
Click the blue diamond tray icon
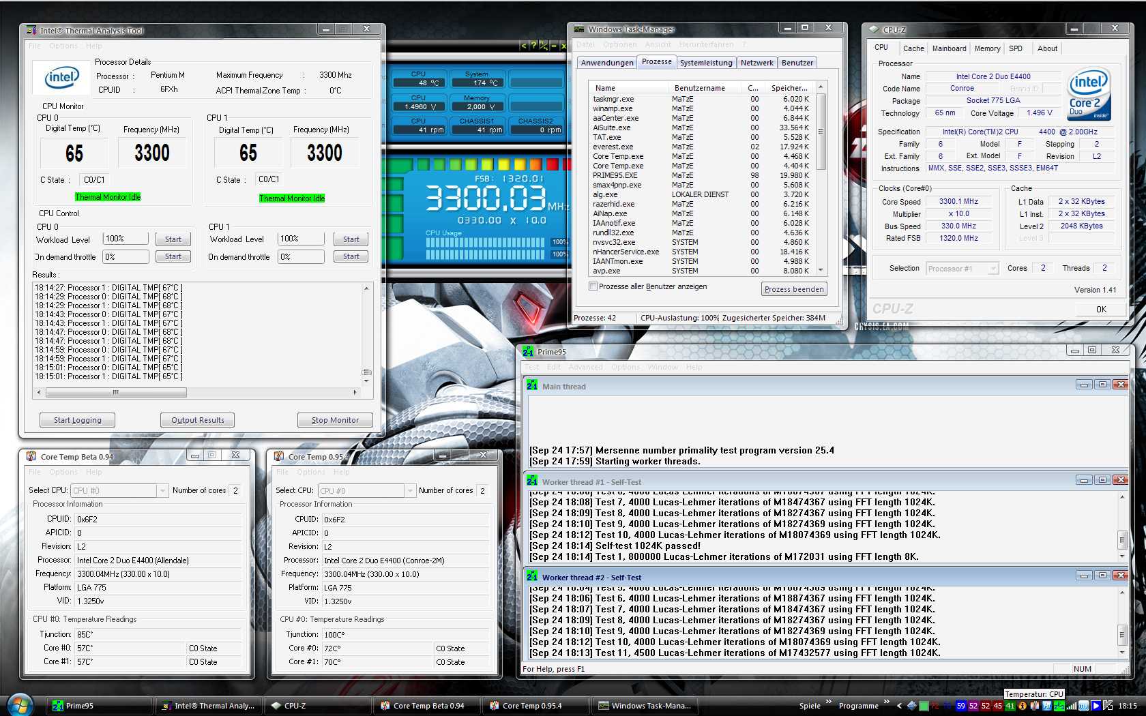pos(911,706)
